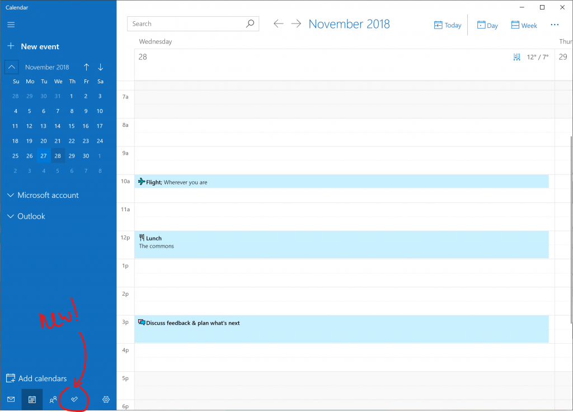This screenshot has width=573, height=412.
Task: Click the Search input field
Action: (x=193, y=23)
